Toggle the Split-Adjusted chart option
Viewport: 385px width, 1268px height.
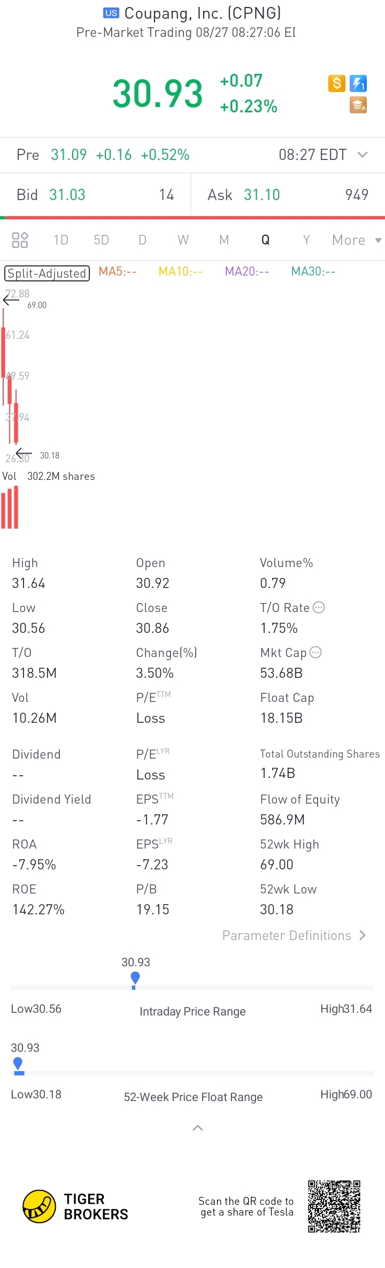click(47, 273)
